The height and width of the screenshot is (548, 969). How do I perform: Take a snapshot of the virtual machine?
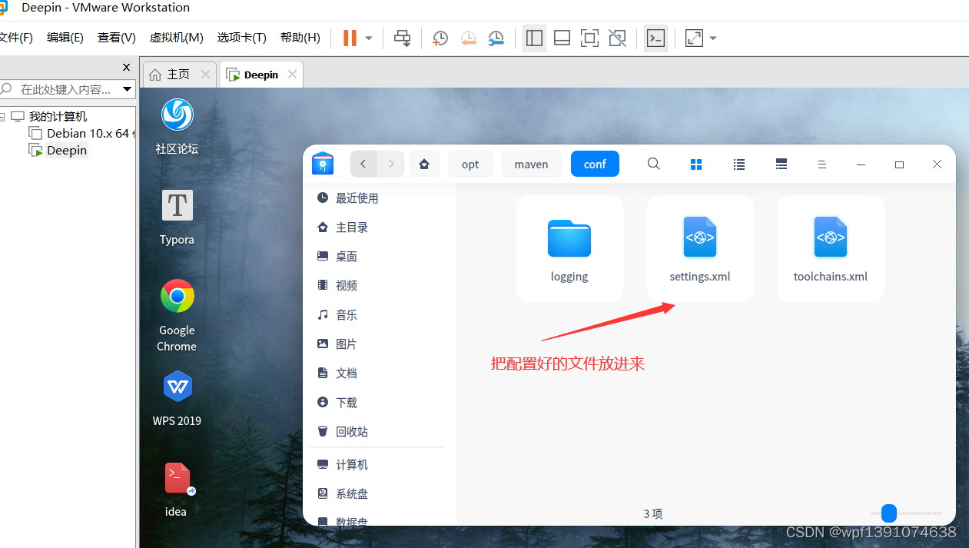[440, 38]
